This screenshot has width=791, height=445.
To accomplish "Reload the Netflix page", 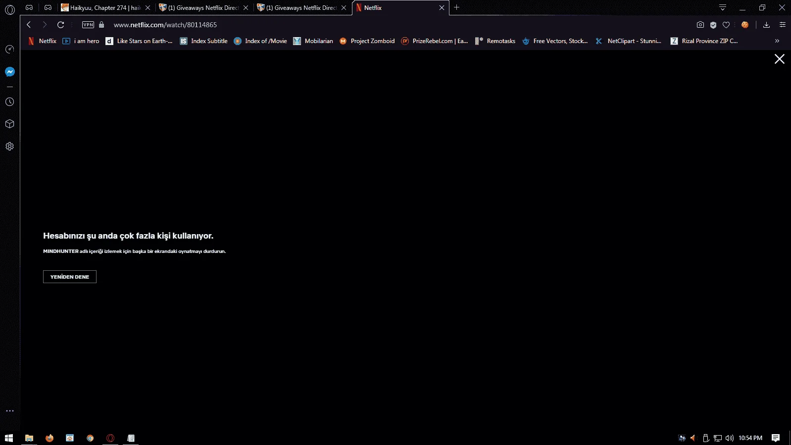I will (x=60, y=25).
